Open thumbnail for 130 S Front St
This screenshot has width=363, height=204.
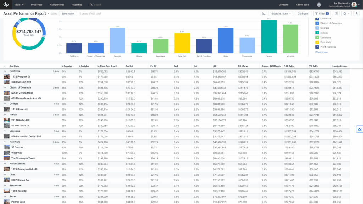pyautogui.click(x=6, y=191)
